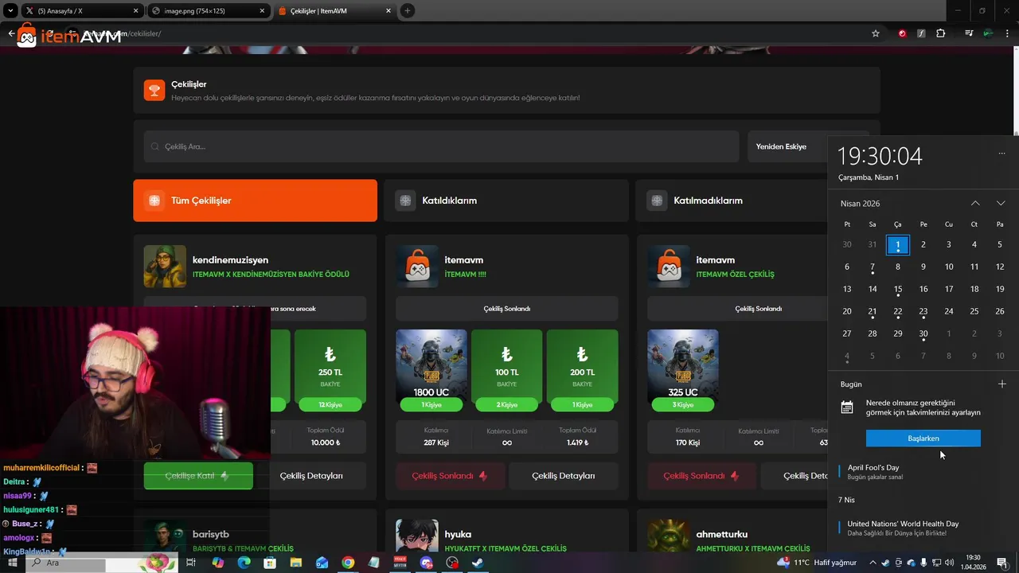
Task: Open Microsoft Store from the taskbar
Action: click(x=270, y=563)
